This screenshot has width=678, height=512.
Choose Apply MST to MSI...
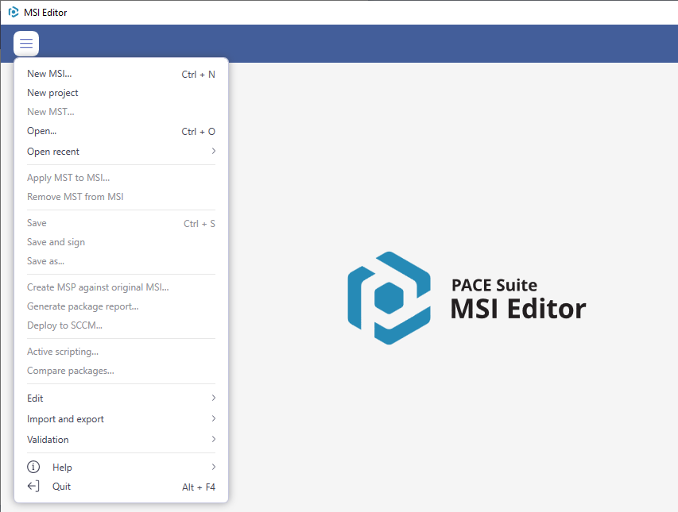pyautogui.click(x=121, y=178)
